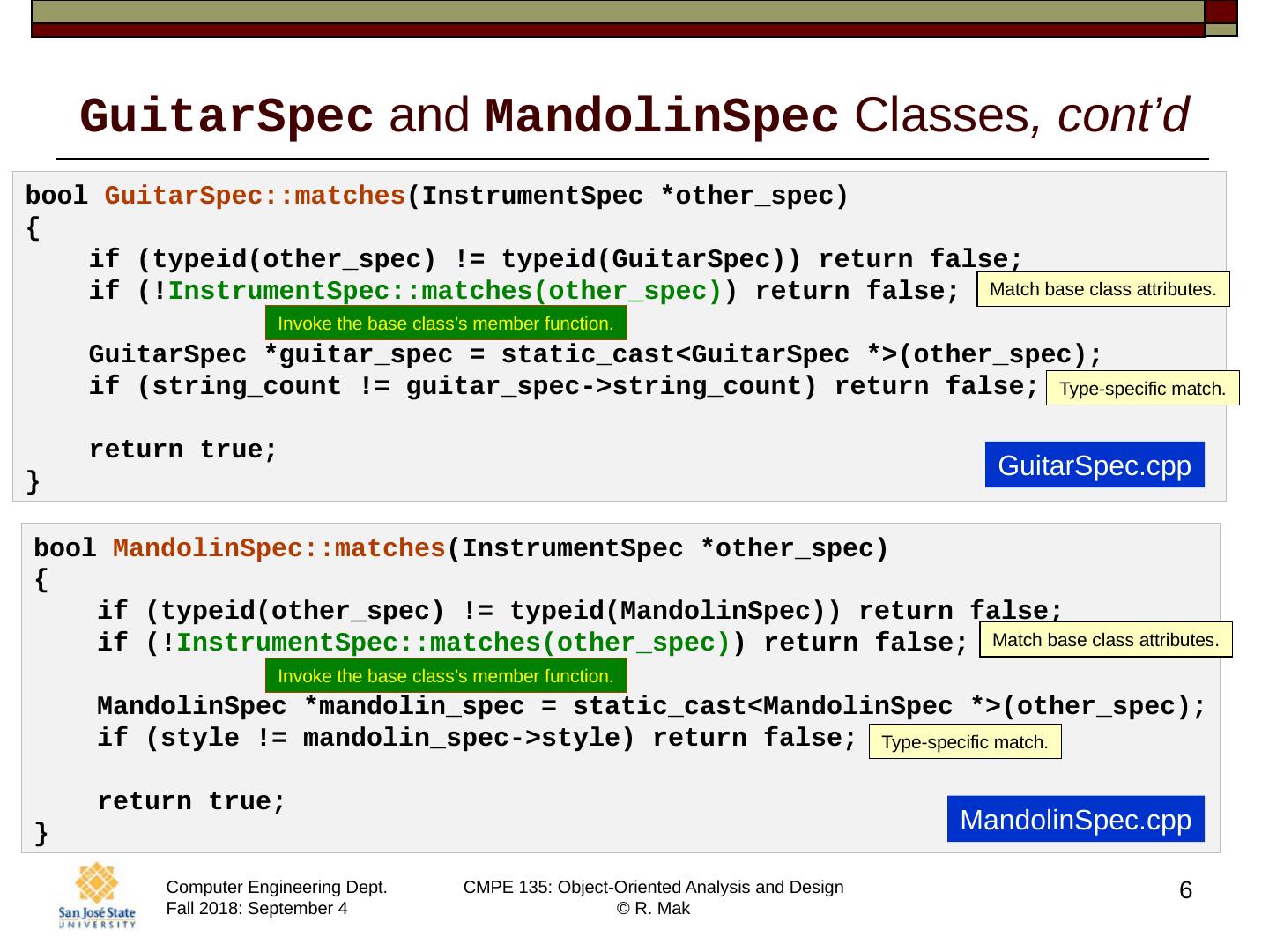Click the 'CMPE 135: Object-Oriented Analysis and Design' footer
Viewport: 1269px width, 952px height.
(x=654, y=888)
